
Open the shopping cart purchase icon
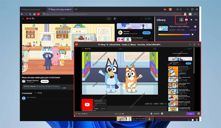tap(165, 10)
